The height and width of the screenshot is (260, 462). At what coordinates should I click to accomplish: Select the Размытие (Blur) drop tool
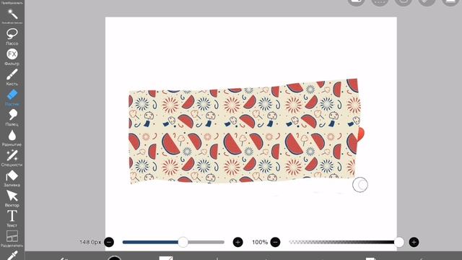point(12,138)
